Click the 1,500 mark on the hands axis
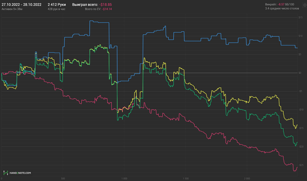Viewport: 307px width, 181px height. pyautogui.click(x=186, y=179)
